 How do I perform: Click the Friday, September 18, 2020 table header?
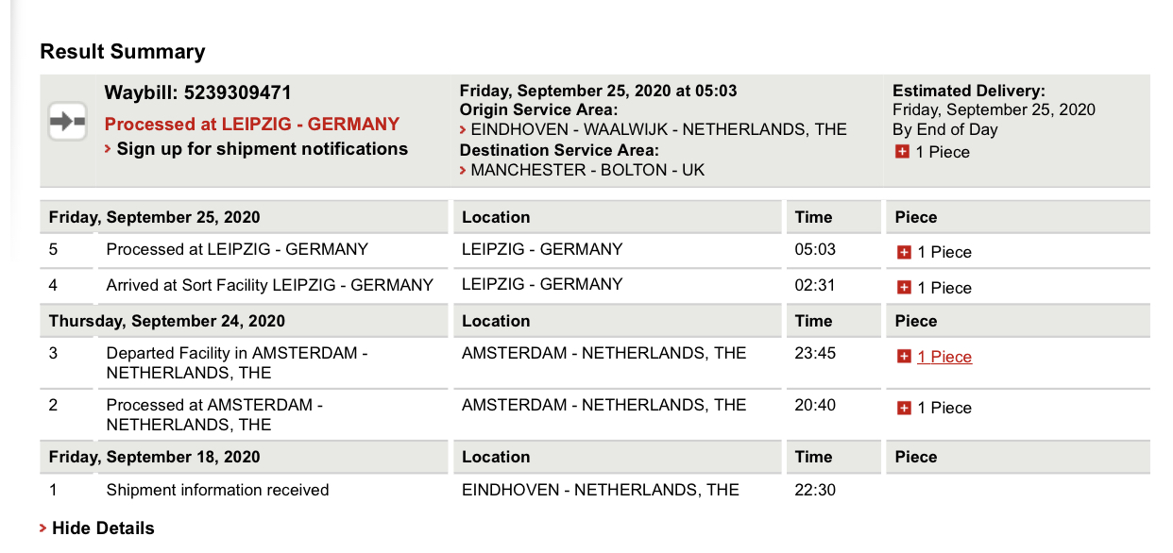click(155, 457)
